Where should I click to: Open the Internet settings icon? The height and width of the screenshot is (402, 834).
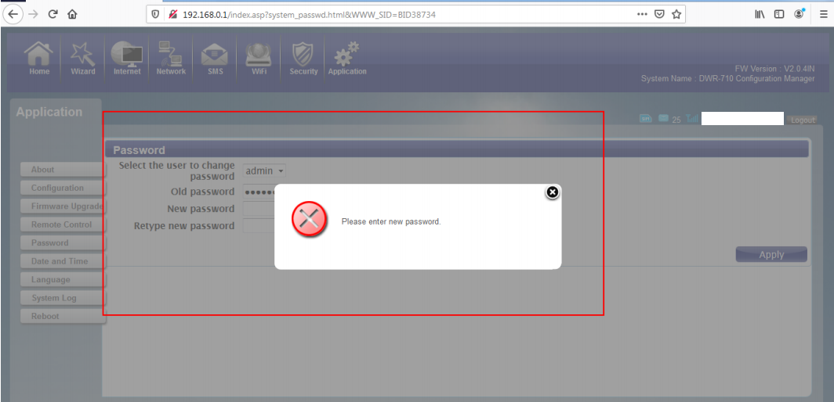pos(127,59)
